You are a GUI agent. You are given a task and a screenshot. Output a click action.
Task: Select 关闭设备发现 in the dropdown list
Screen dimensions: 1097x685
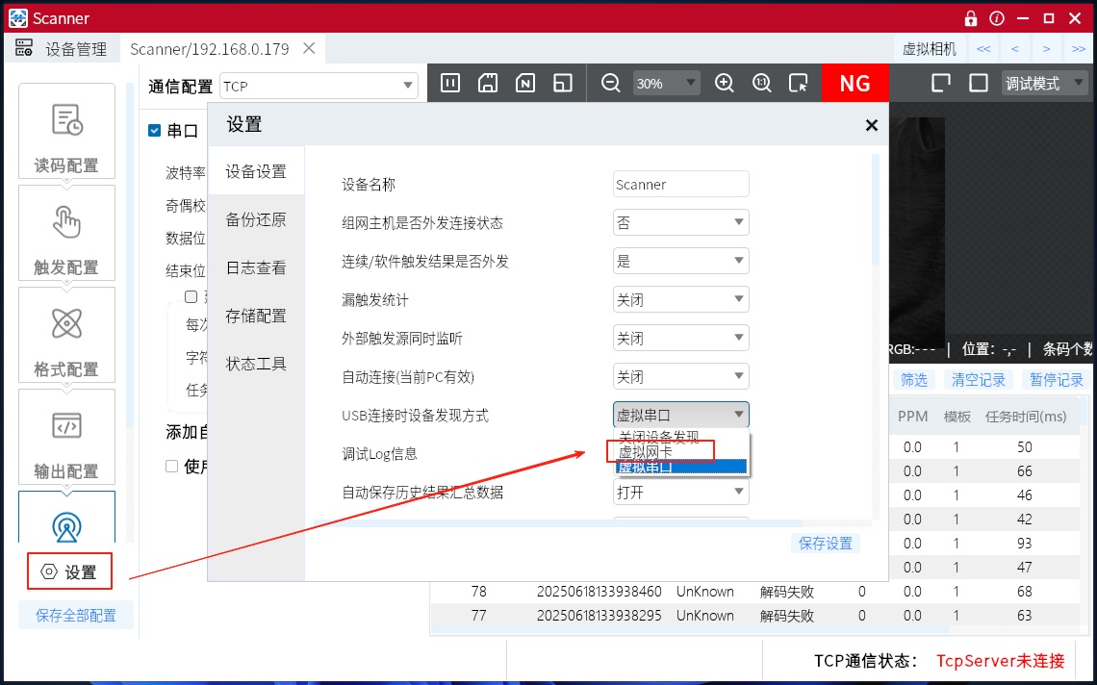tap(680, 438)
